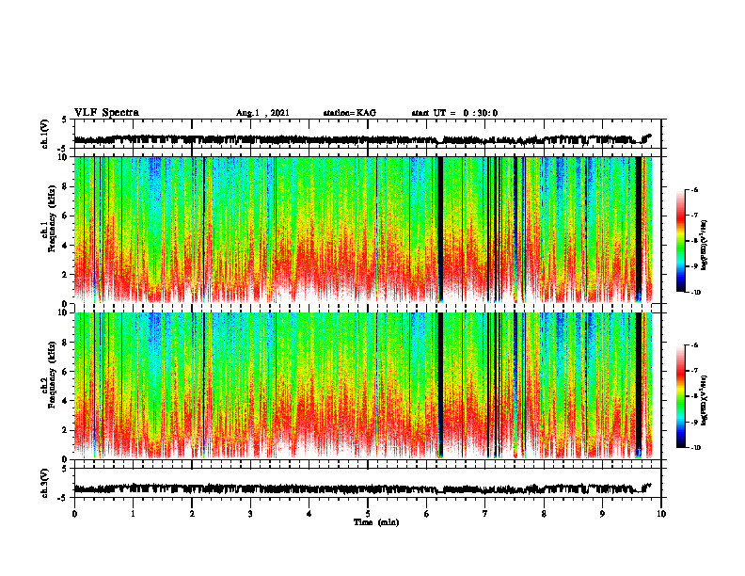Click the time axis tick label "0"
Screen dimensions: 745x576
pyautogui.click(x=74, y=514)
